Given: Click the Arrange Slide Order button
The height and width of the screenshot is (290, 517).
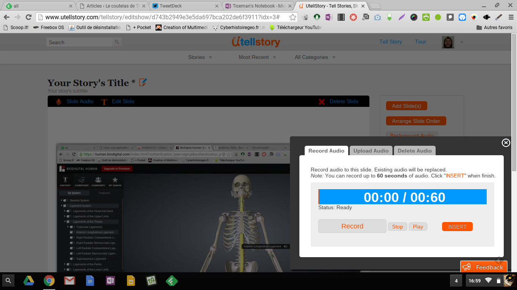Looking at the screenshot, I should [416, 121].
